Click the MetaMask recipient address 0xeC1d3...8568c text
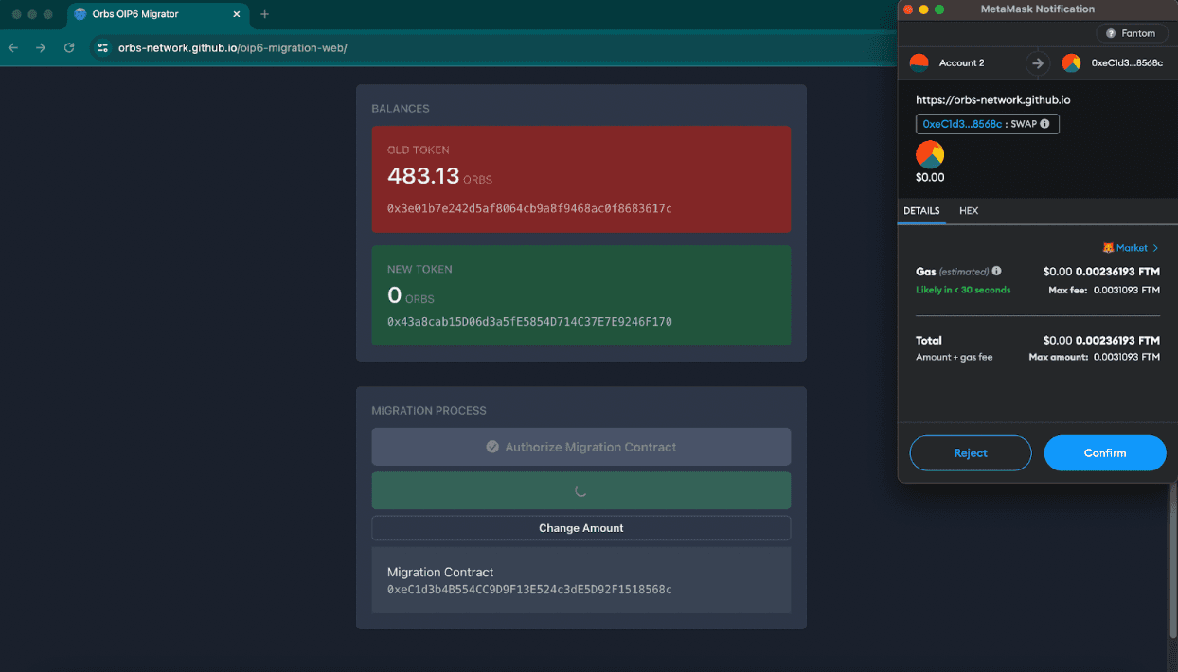The width and height of the screenshot is (1178, 672). click(x=1127, y=62)
